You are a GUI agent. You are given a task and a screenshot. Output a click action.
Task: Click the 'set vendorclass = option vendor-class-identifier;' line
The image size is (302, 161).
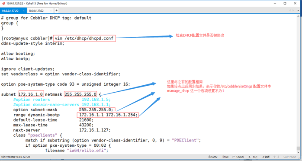click(x=61, y=74)
